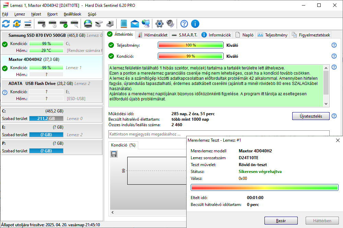Click the status bar text Állapot utoljára frissítve
The width and height of the screenshot is (343, 228).
[x=50, y=225]
